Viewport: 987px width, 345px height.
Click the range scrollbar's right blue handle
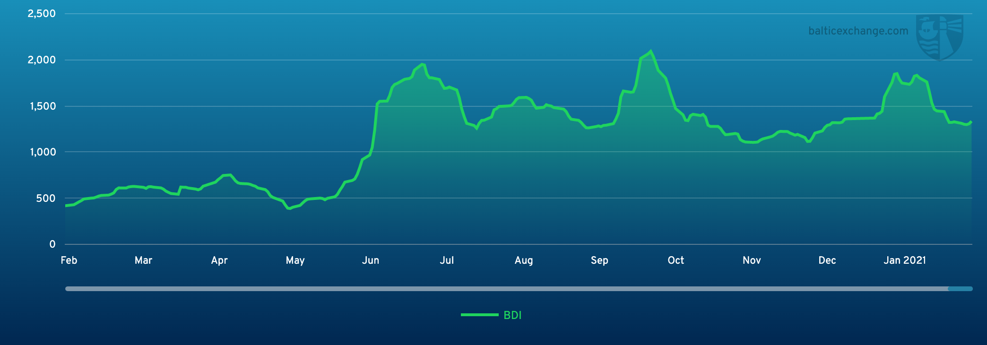pos(961,289)
